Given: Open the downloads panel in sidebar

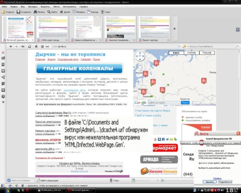Looking at the screenshot, I should (3, 90).
